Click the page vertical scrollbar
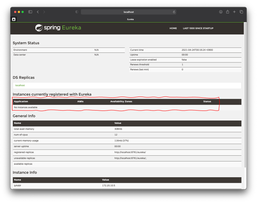 point(245,95)
